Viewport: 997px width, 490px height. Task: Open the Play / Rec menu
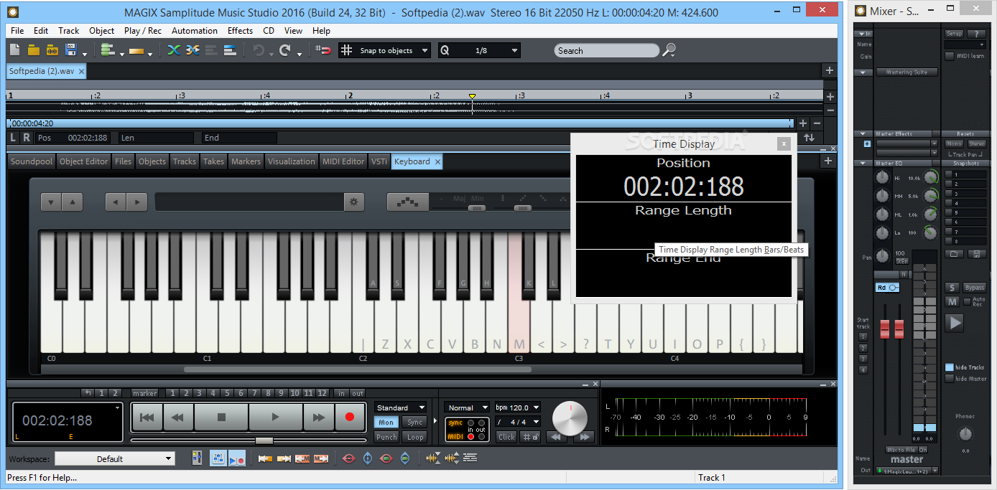[143, 31]
